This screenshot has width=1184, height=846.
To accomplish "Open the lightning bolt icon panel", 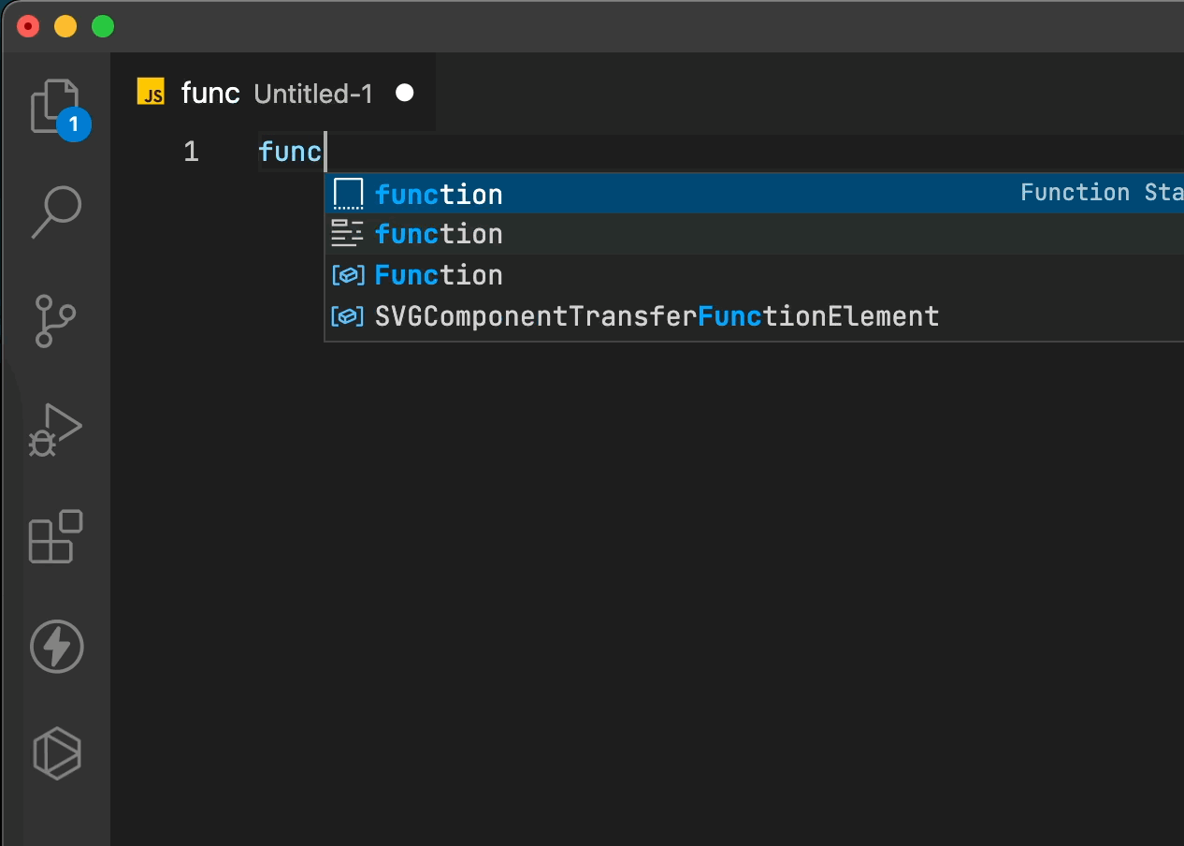I will (56, 646).
